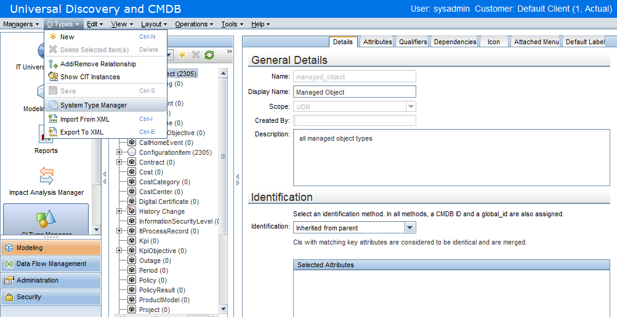This screenshot has width=617, height=317.
Task: Click the New CI type star toolbar icon
Action: click(x=182, y=55)
